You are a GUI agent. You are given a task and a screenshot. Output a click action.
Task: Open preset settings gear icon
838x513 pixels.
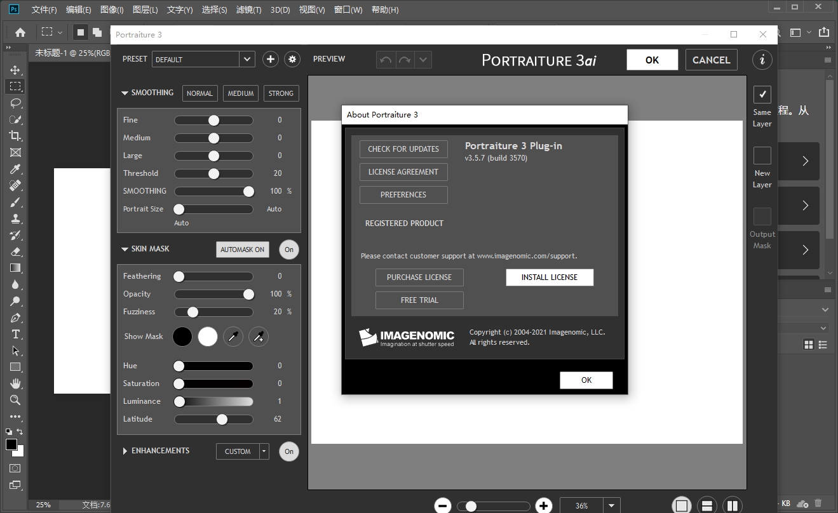click(x=292, y=59)
